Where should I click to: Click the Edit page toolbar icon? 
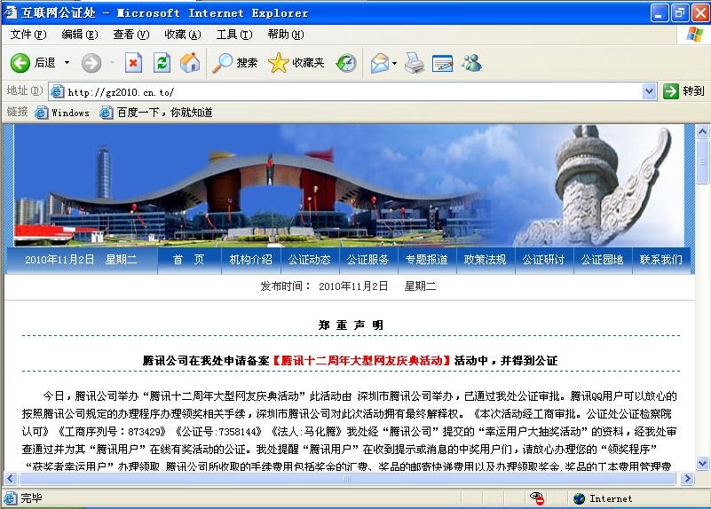(443, 63)
